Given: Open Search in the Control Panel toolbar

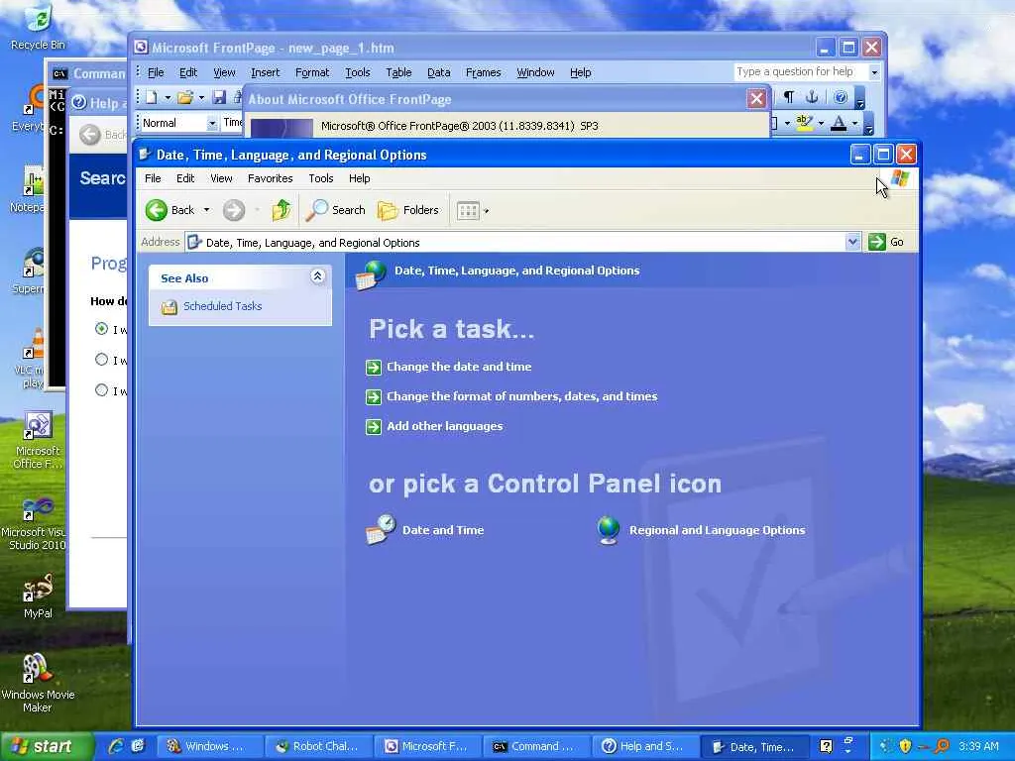Looking at the screenshot, I should 335,210.
